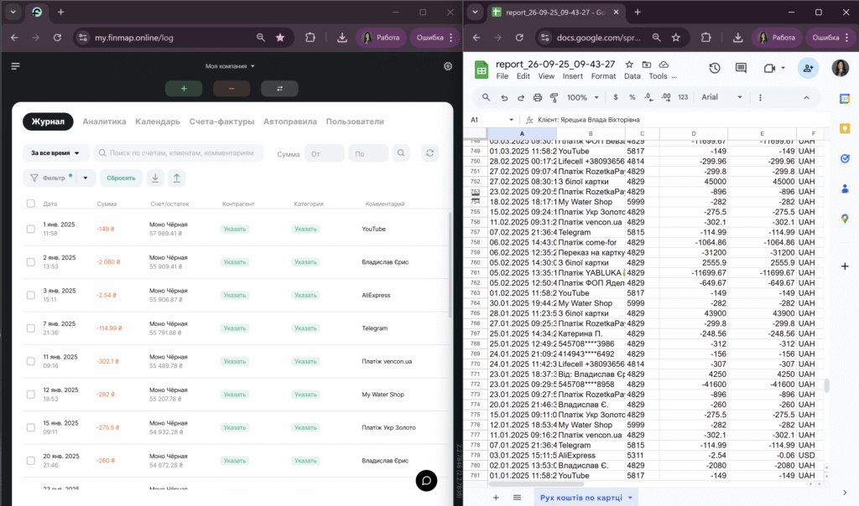Open Finmap settings gear icon
Image resolution: width=859 pixels, height=506 pixels.
point(448,66)
